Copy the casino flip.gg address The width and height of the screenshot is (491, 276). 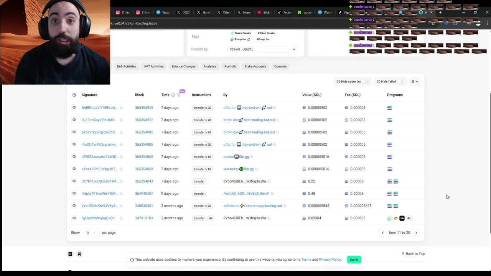click(x=252, y=157)
